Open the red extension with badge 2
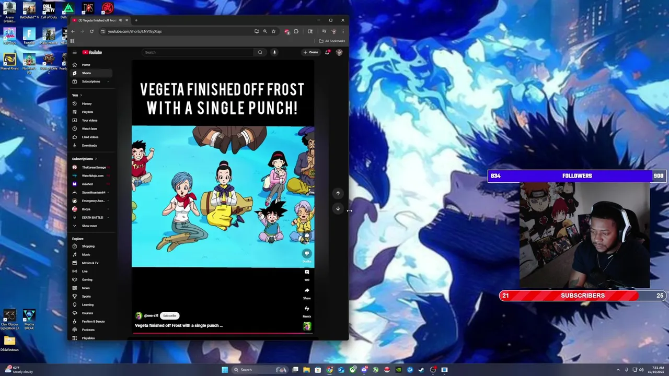 pos(286,31)
